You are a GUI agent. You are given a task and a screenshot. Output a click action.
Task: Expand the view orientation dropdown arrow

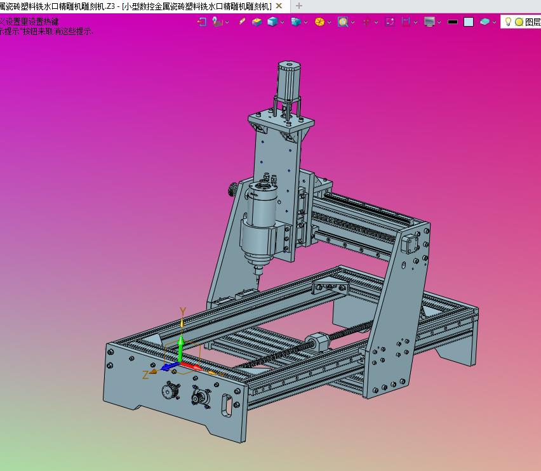[x=305, y=22]
